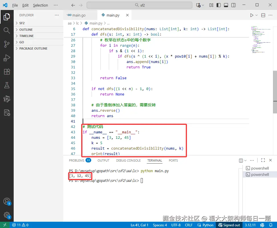Screen dimensions: 277x228
Task: Split the terminal
Action: coord(241,160)
